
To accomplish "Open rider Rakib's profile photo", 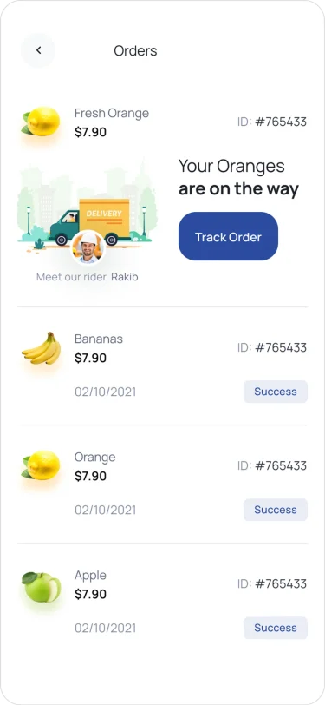I will click(x=88, y=247).
